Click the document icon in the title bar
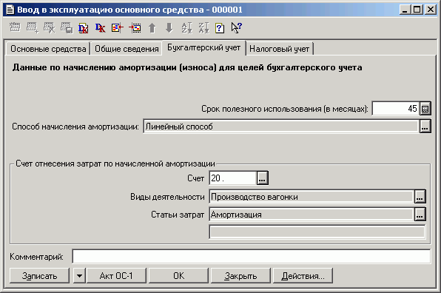 click(10, 10)
